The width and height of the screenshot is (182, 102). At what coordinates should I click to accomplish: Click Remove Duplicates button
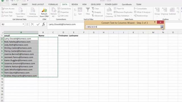click(123, 12)
